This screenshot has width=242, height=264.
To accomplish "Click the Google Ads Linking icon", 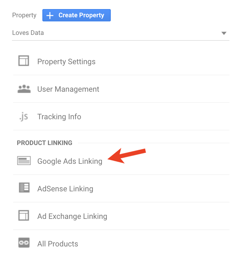I will click(x=24, y=161).
